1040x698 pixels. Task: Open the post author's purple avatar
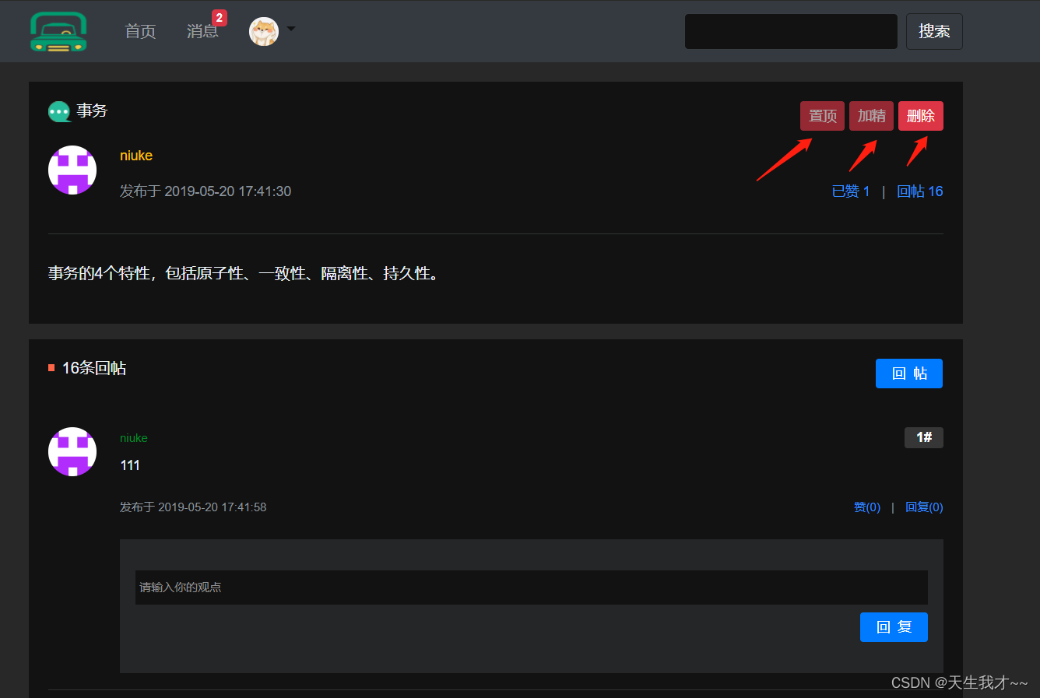(x=72, y=170)
